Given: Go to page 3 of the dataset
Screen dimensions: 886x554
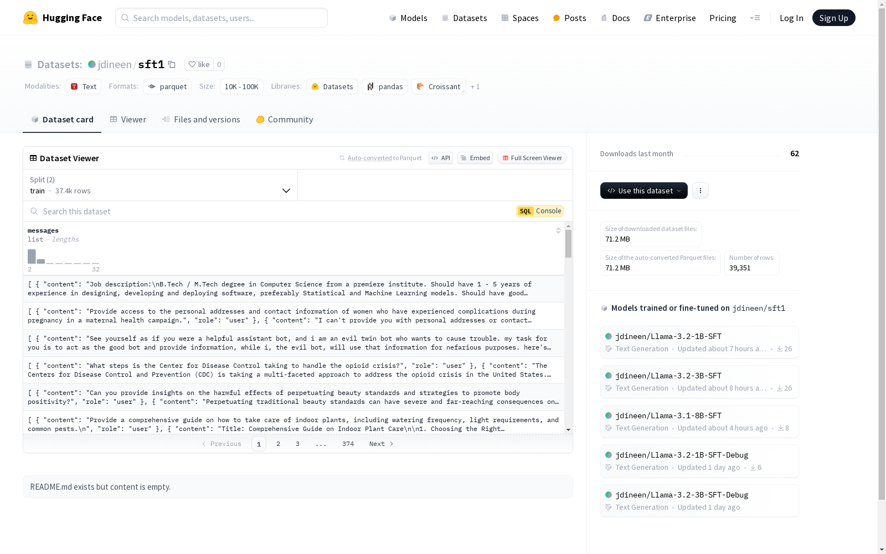Looking at the screenshot, I should tap(297, 444).
